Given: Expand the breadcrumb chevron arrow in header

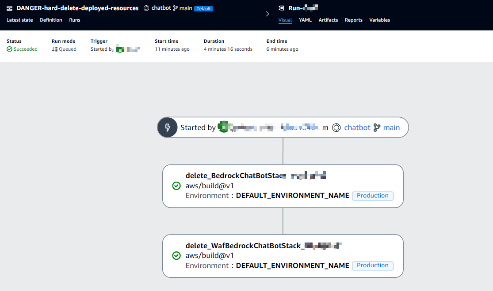Looking at the screenshot, I should [x=267, y=14].
